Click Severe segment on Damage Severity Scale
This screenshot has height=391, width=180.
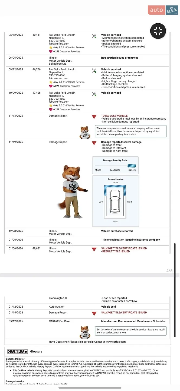pyautogui.click(x=132, y=166)
